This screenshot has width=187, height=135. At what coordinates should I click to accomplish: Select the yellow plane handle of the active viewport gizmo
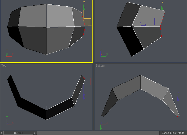(87, 22)
